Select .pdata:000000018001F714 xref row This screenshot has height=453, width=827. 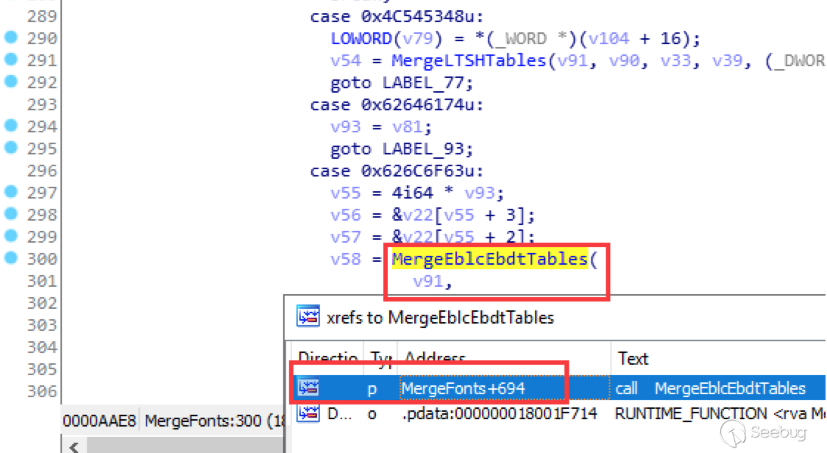click(x=558, y=413)
